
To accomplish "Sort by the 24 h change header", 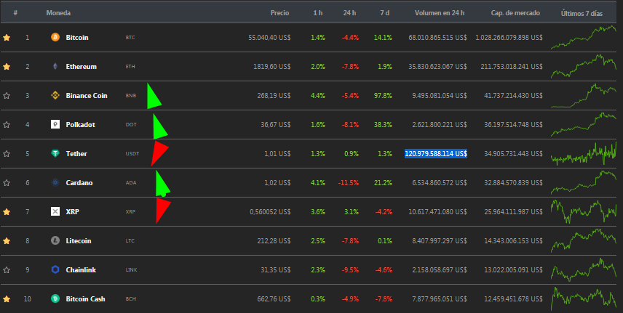I will [x=349, y=12].
